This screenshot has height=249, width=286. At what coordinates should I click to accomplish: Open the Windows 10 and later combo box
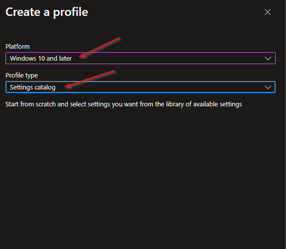(140, 58)
